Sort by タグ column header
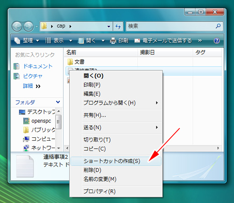Image resolution: width=234 pixels, height=203 pixels. (x=207, y=53)
